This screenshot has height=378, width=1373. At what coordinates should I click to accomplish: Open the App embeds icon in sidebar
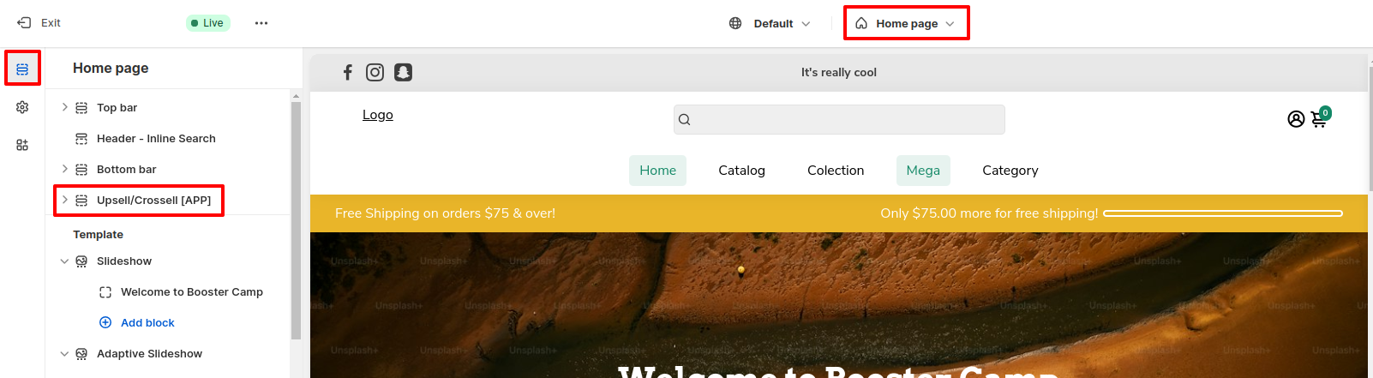22,145
